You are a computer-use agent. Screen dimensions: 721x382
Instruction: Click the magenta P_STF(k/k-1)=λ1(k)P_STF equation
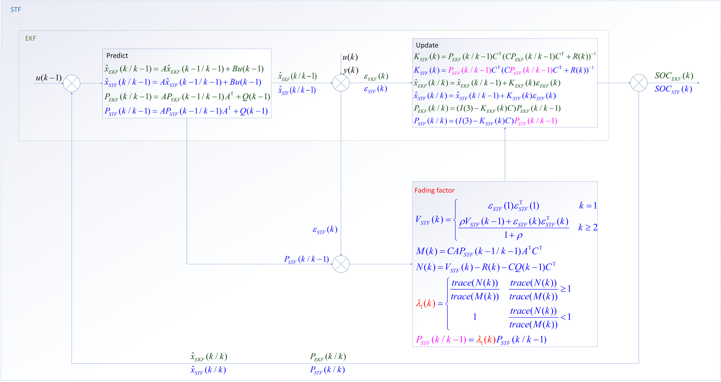coord(481,340)
